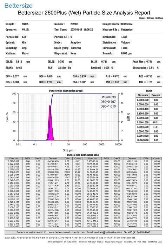Click the Size µm axis label
166x246 pixels.
pyautogui.click(x=68, y=150)
